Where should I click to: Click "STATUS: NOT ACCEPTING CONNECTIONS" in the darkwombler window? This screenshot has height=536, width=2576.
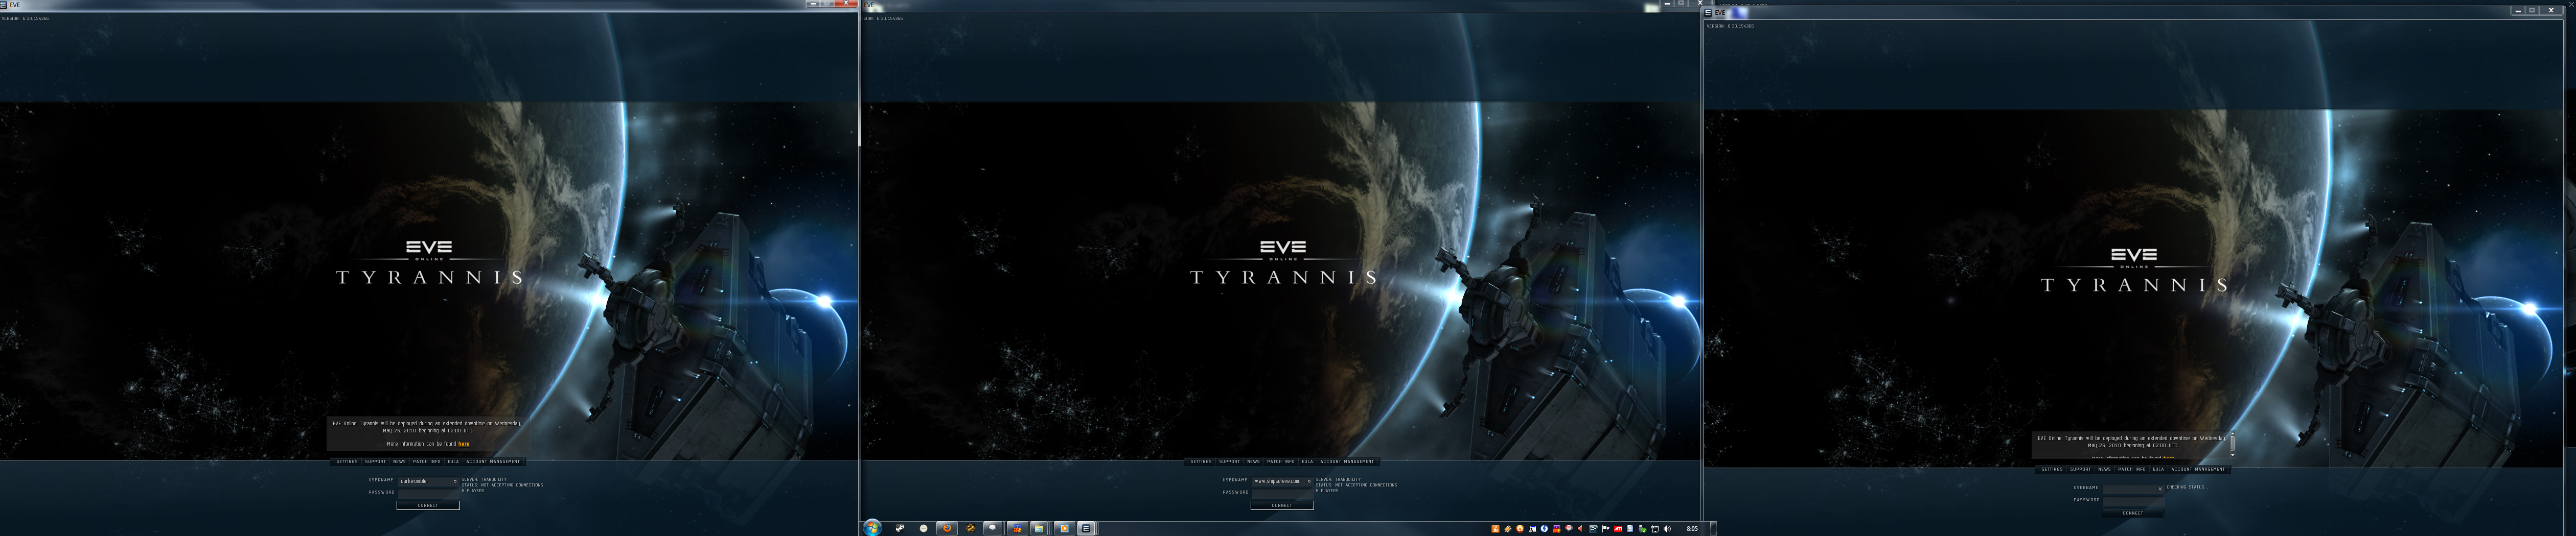click(502, 485)
